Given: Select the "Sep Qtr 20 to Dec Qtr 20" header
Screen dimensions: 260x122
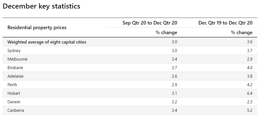Looking at the screenshot, I should click(150, 23).
